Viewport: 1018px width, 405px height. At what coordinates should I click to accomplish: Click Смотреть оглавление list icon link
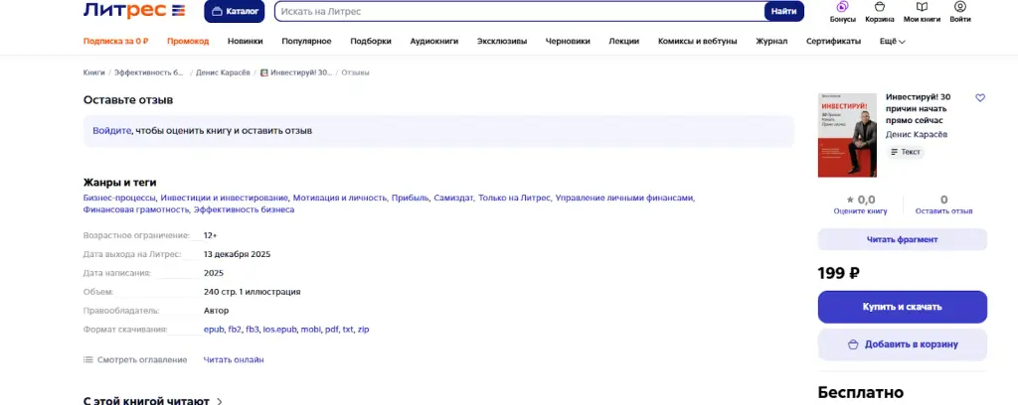point(135,359)
